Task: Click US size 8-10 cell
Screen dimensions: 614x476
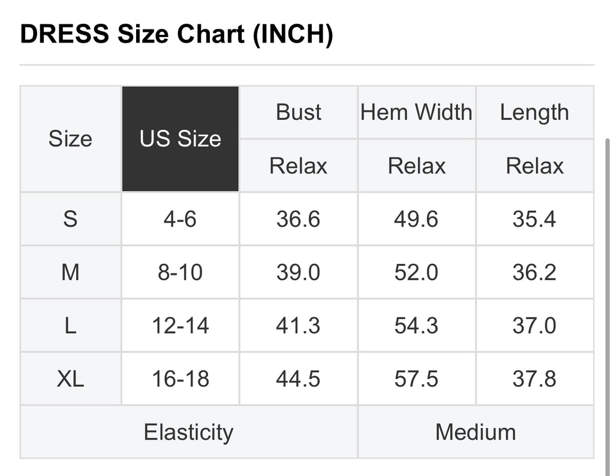Action: 180,272
